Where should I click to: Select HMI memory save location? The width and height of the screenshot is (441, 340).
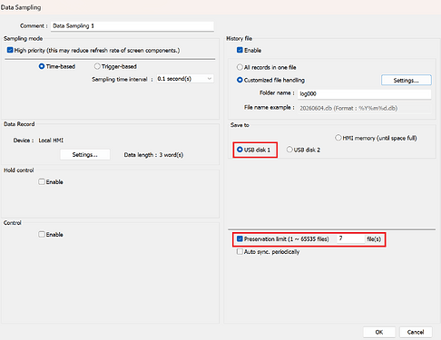point(338,138)
